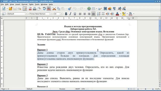The image size is (161, 91).
Task: Toggle Numbering on and off
Action: [x=99, y=14]
